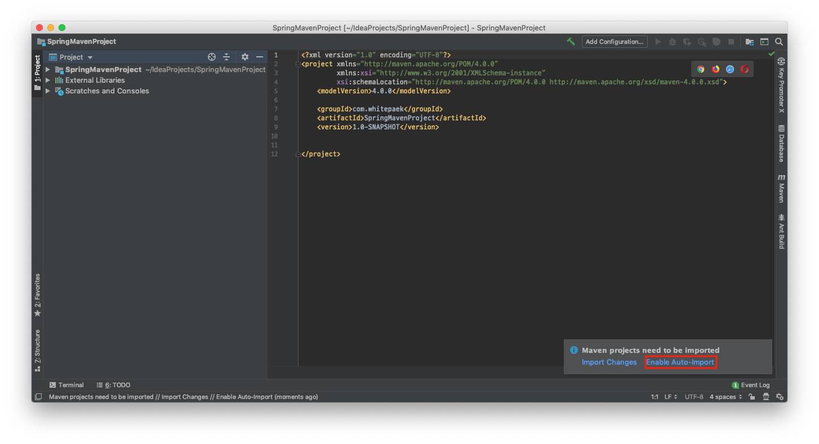Expand the External Libraries node
The image size is (819, 444).
coord(48,80)
